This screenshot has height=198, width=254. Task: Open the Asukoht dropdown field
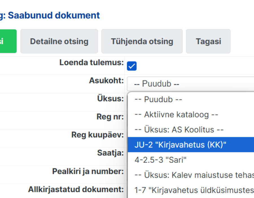(x=190, y=84)
